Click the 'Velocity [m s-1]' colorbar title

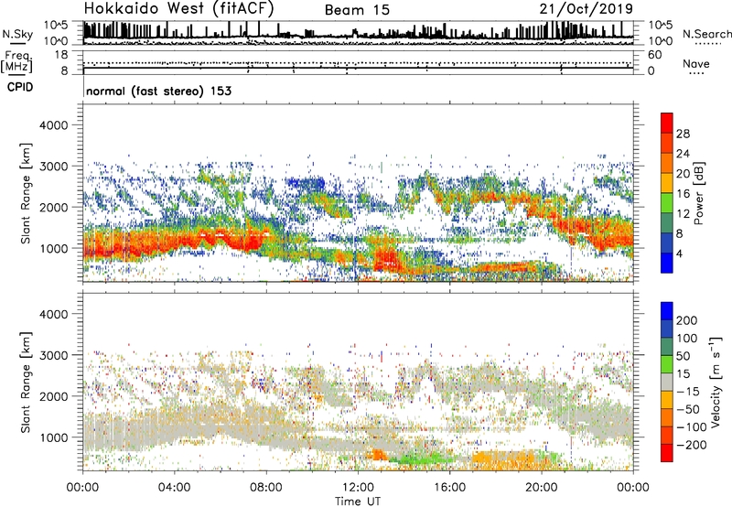pos(716,382)
